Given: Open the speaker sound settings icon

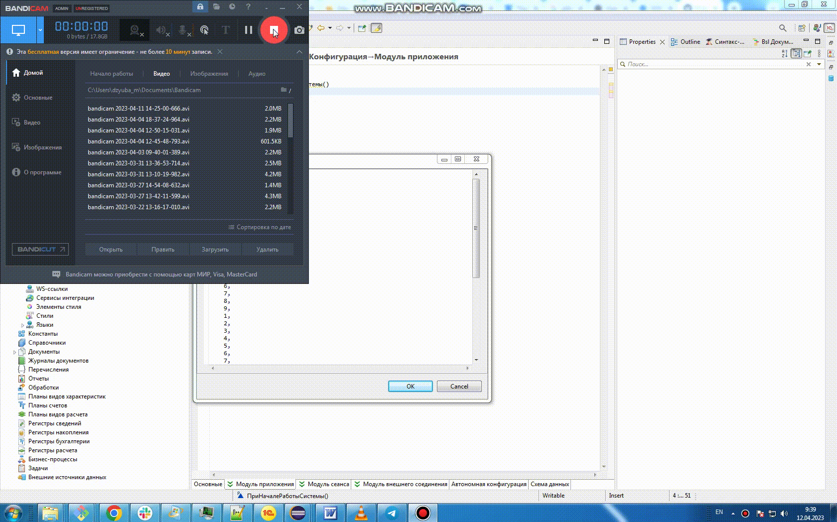Looking at the screenshot, I should pyautogui.click(x=160, y=29).
